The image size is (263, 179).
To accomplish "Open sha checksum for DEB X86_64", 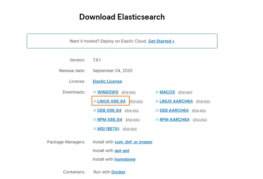I will pyautogui.click(x=128, y=110).
